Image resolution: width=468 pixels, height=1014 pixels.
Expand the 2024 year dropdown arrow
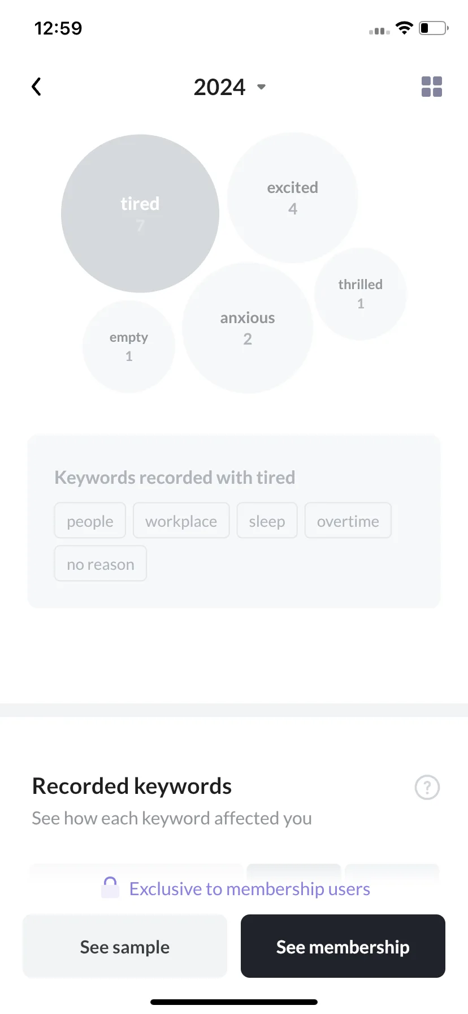(x=261, y=87)
